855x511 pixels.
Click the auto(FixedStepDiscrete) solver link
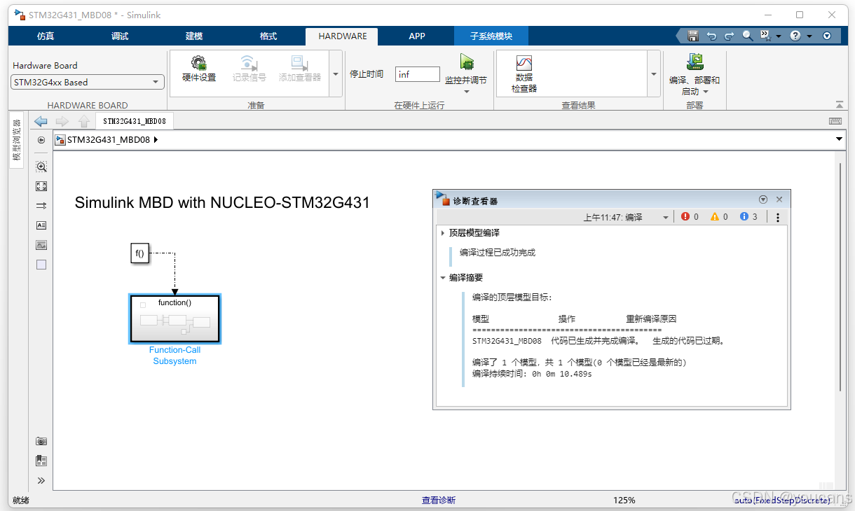coord(784,500)
